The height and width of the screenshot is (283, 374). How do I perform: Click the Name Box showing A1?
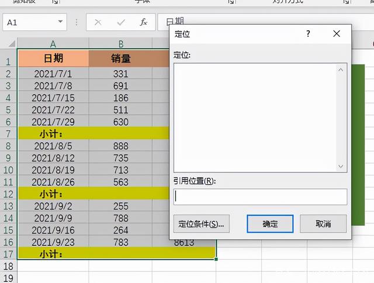click(x=35, y=22)
